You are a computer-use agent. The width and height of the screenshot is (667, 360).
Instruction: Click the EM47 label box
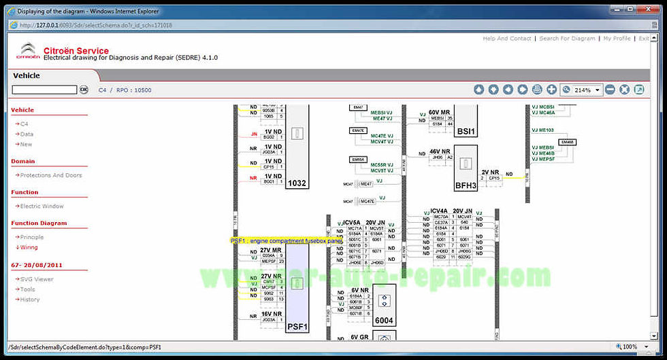pos(358,107)
